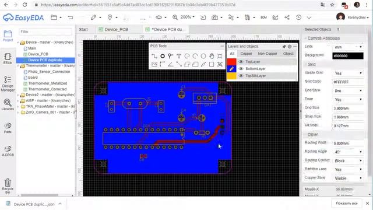The width and height of the screenshot is (373, 210).
Task: Select the Pad tool in PCB Tools
Action: point(163,56)
